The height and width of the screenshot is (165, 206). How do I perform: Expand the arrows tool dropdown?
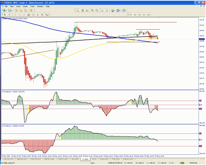49,15
